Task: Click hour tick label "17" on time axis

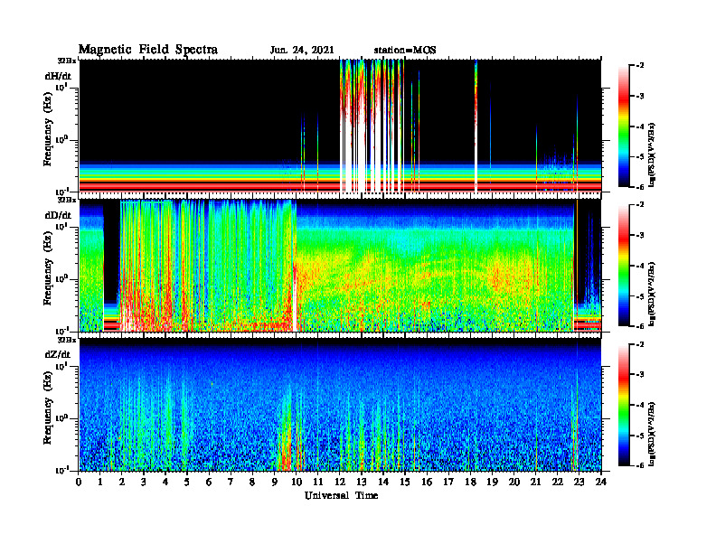Action: [x=448, y=482]
